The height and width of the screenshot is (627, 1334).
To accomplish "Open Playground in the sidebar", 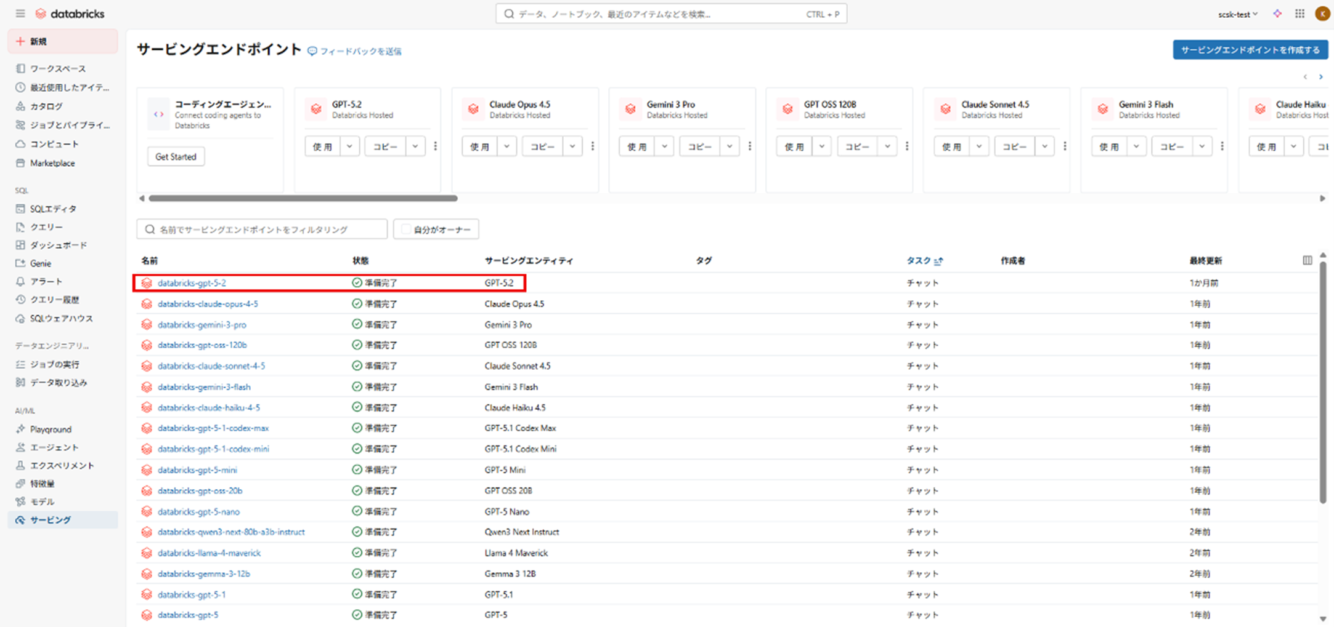I will tap(51, 429).
